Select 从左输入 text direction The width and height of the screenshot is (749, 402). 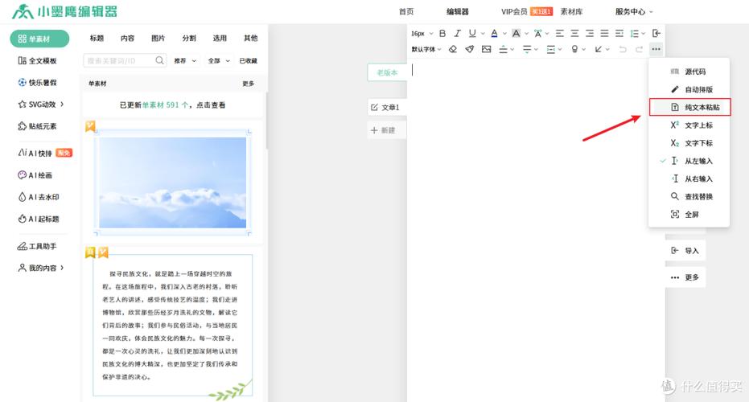pyautogui.click(x=689, y=161)
